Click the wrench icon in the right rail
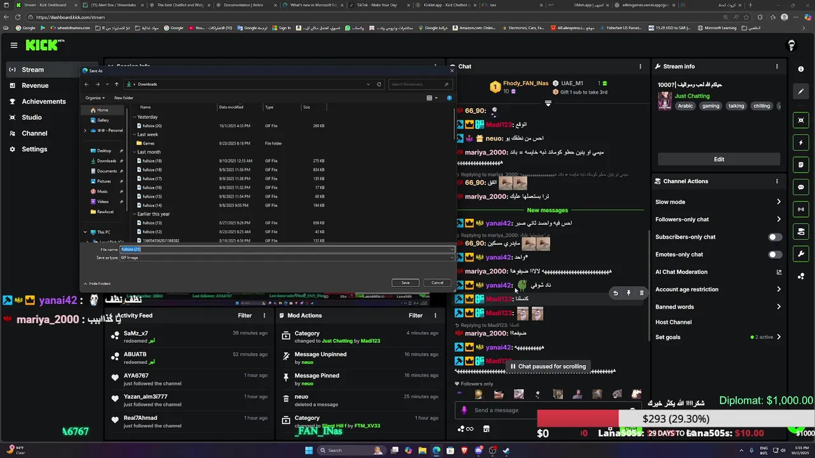Screen dimensions: 815x458 pos(801,254)
